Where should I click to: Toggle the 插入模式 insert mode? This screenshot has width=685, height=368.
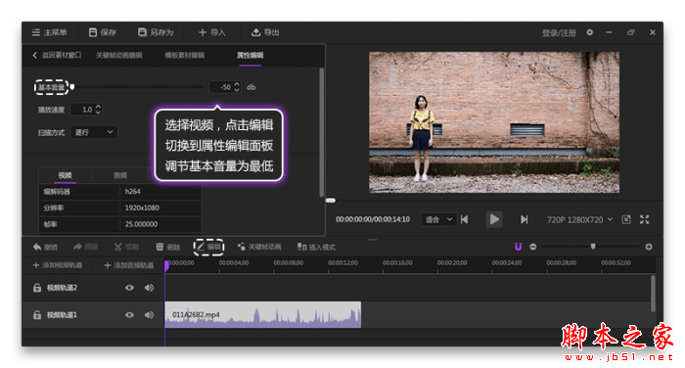pyautogui.click(x=316, y=247)
